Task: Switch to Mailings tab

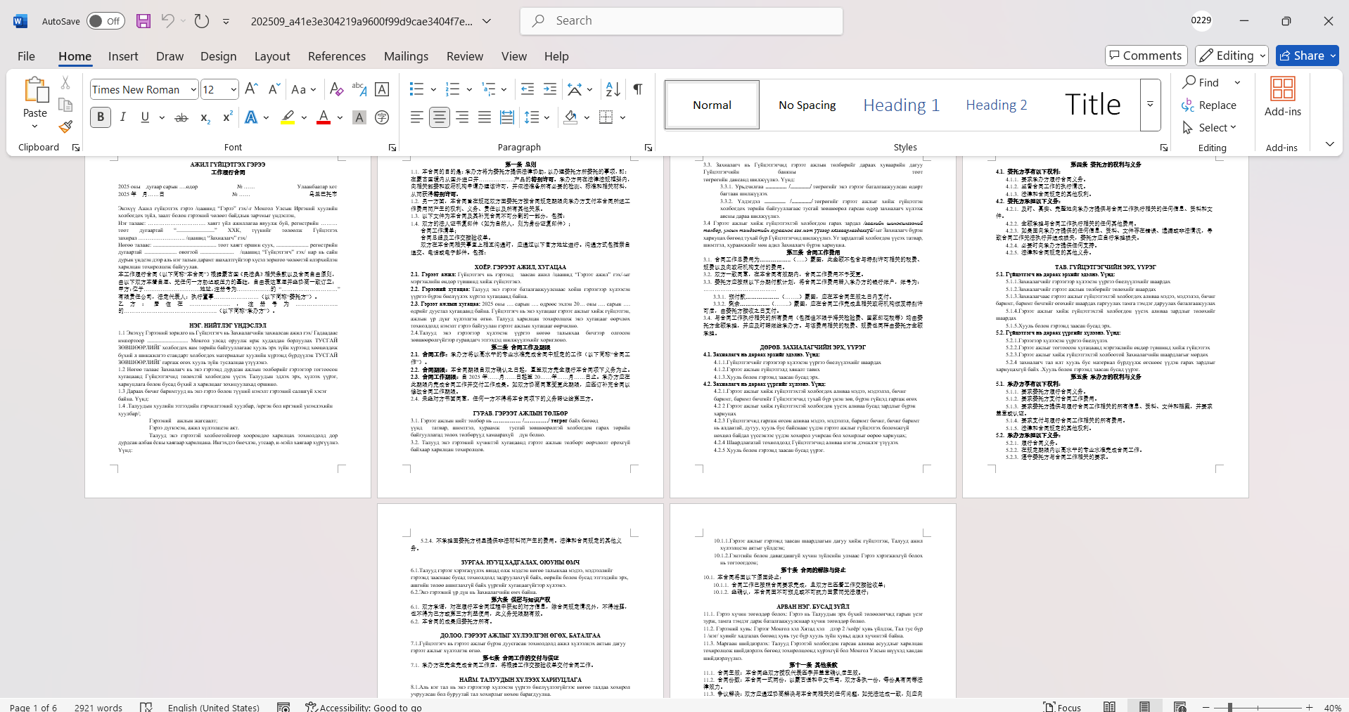Action: (x=406, y=56)
